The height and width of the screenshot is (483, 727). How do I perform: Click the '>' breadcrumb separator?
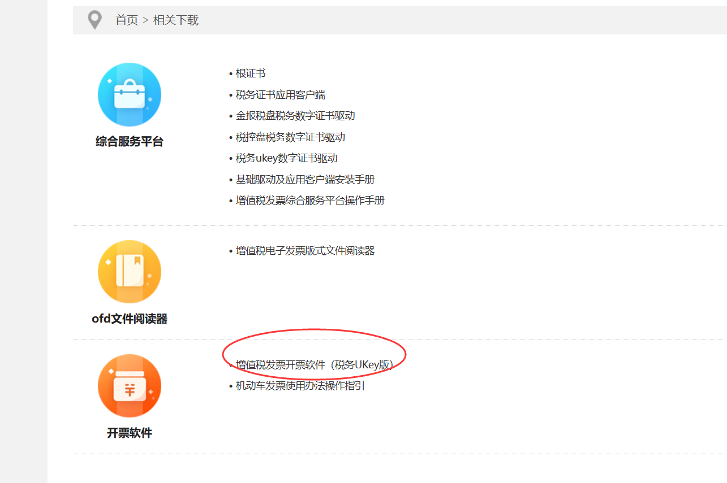pyautogui.click(x=145, y=20)
